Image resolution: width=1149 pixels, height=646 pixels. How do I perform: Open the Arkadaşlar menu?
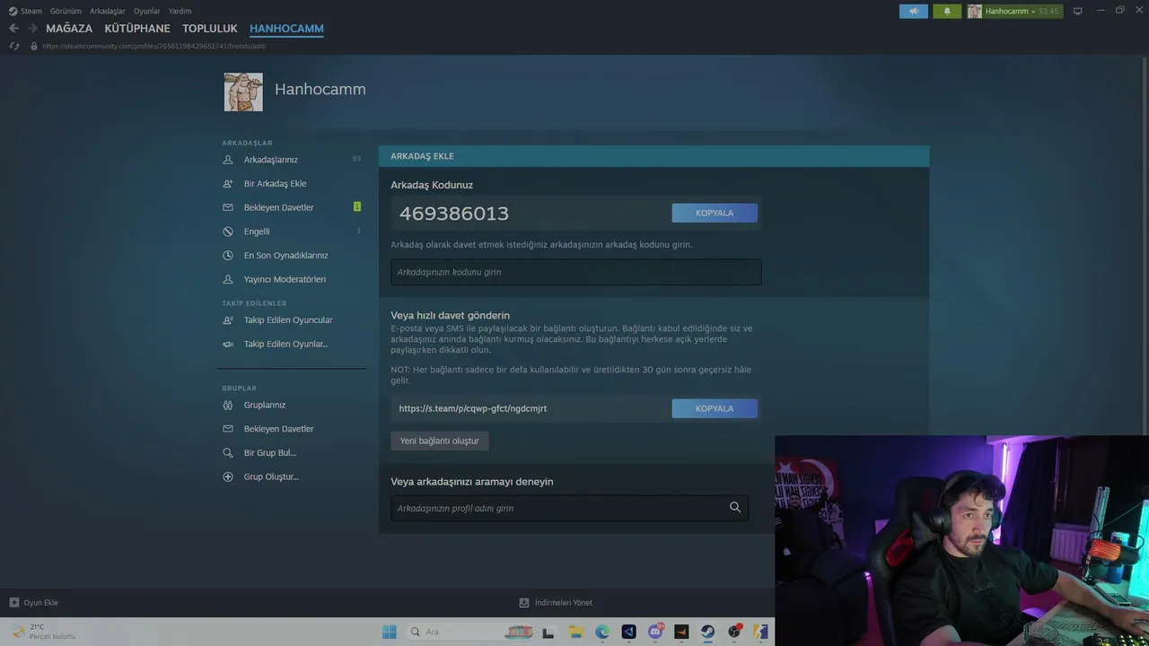[x=108, y=11]
